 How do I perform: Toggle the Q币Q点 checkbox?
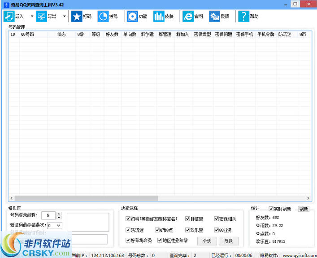tap(157, 230)
